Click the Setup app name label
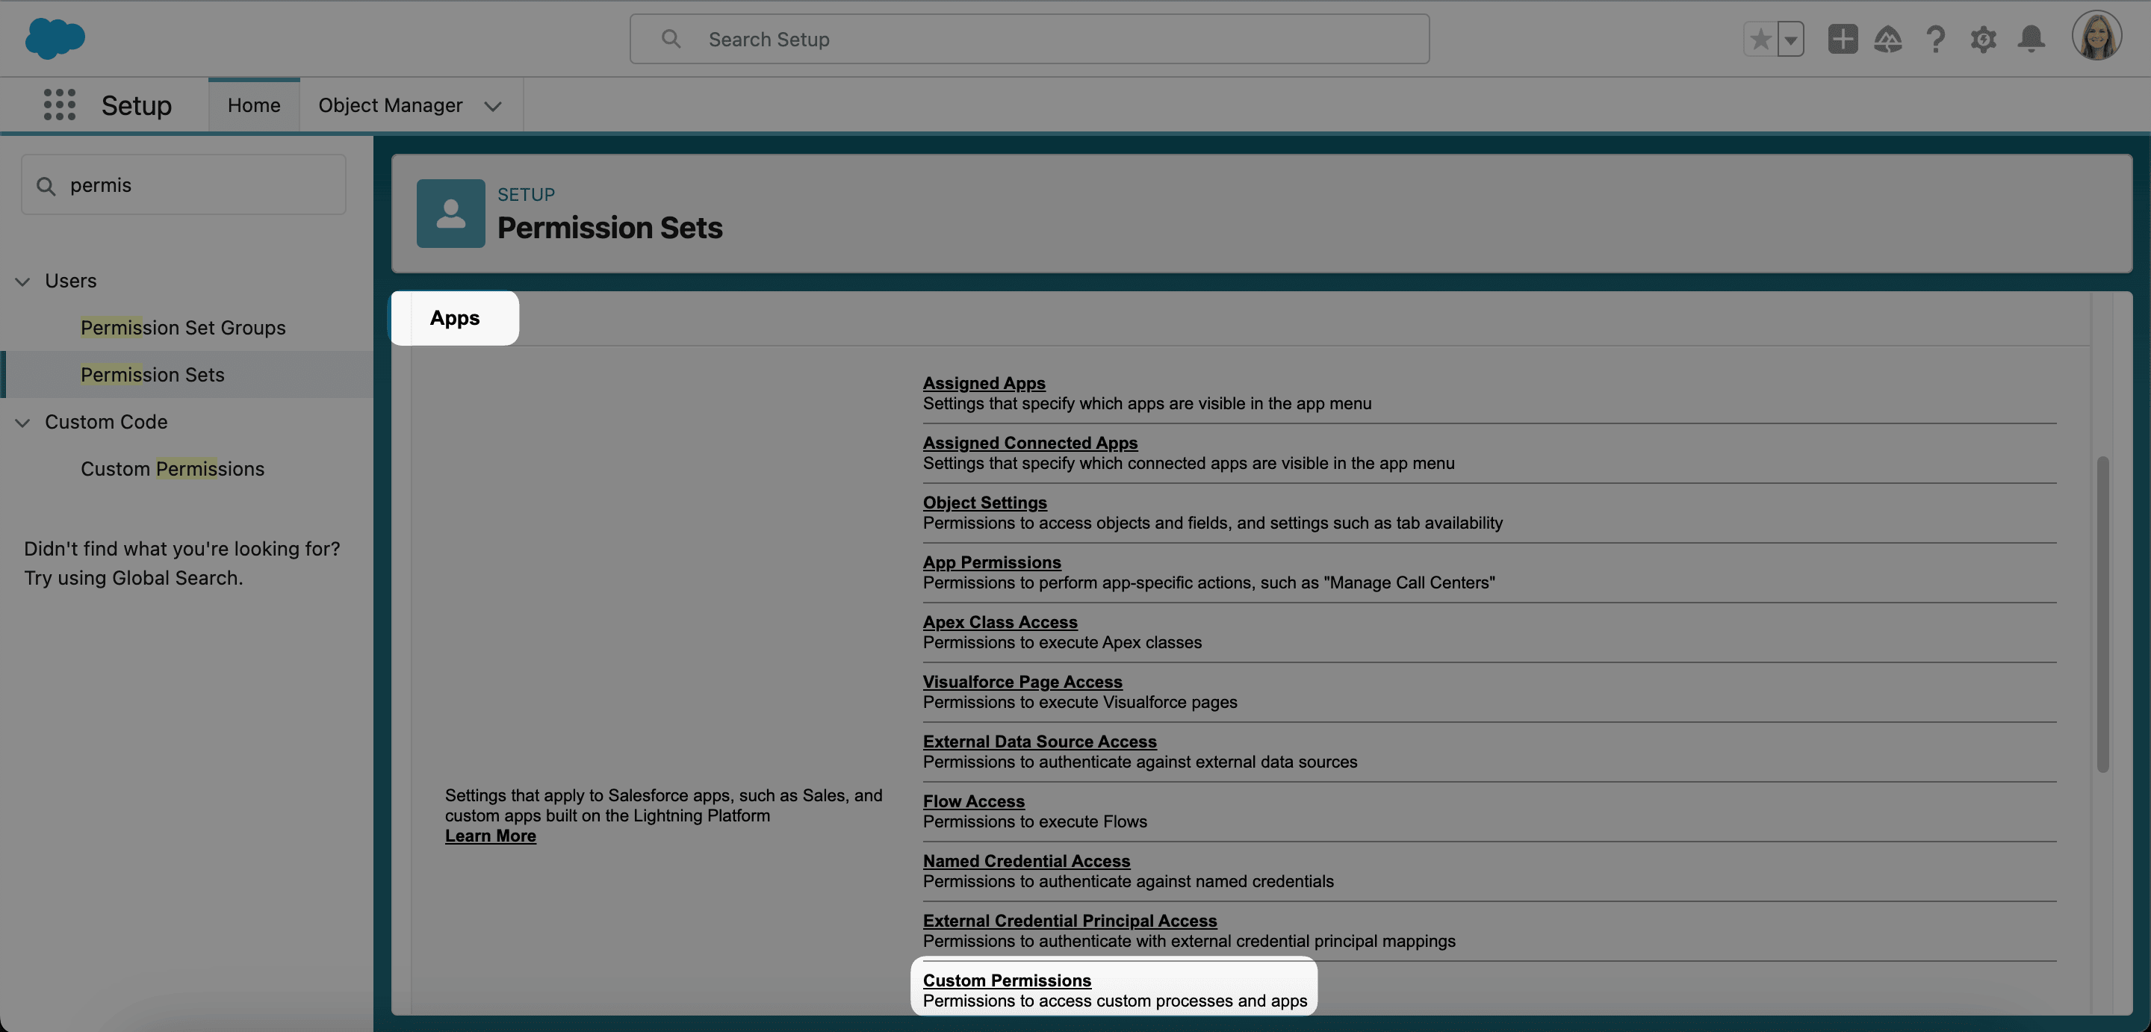This screenshot has width=2151, height=1032. pos(136,105)
